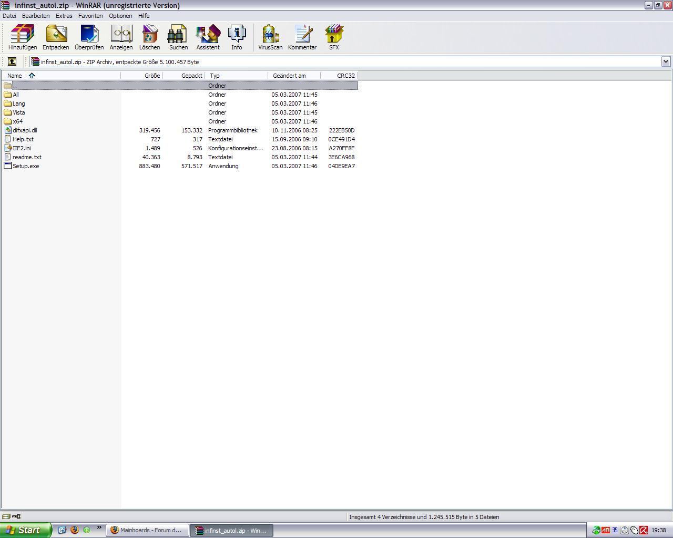Click the Hinzufügen toolbar icon
The image size is (673, 538).
tap(23, 37)
